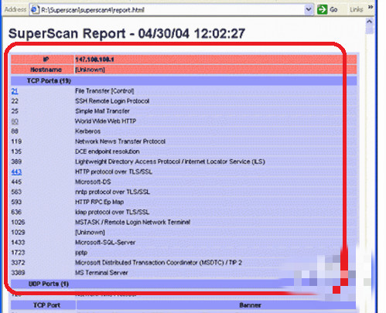386x313 pixels.
Task: Select the TCP Ports (19) header row
Action: [184, 81]
